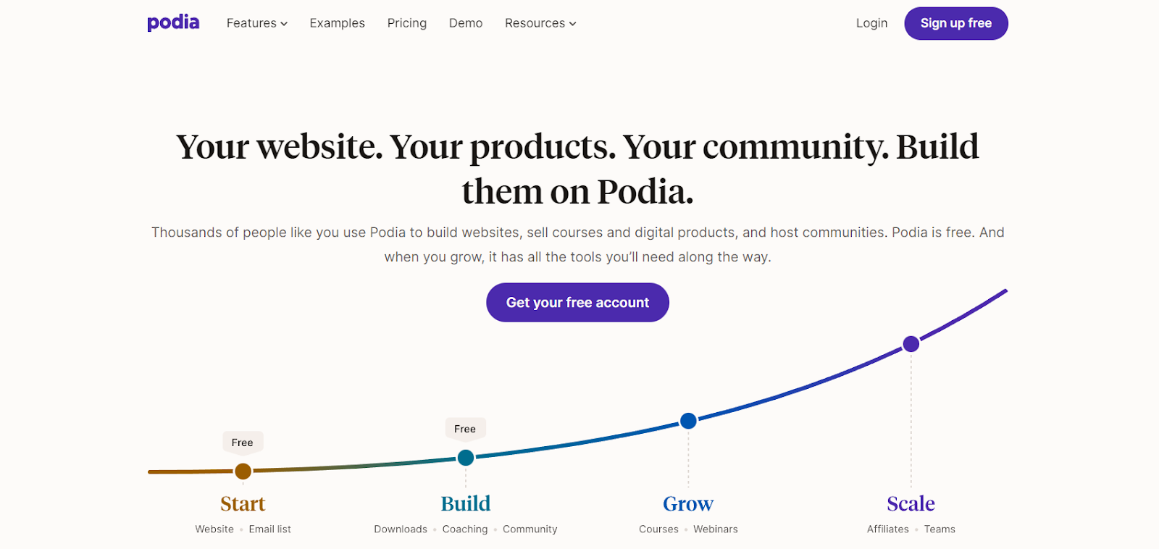Click the blue Grow dot on curve

pos(688,421)
